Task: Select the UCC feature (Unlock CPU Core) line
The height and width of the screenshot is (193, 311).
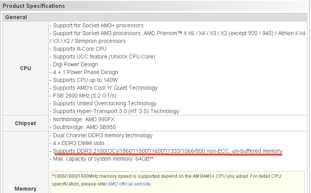Action: tap(103, 57)
